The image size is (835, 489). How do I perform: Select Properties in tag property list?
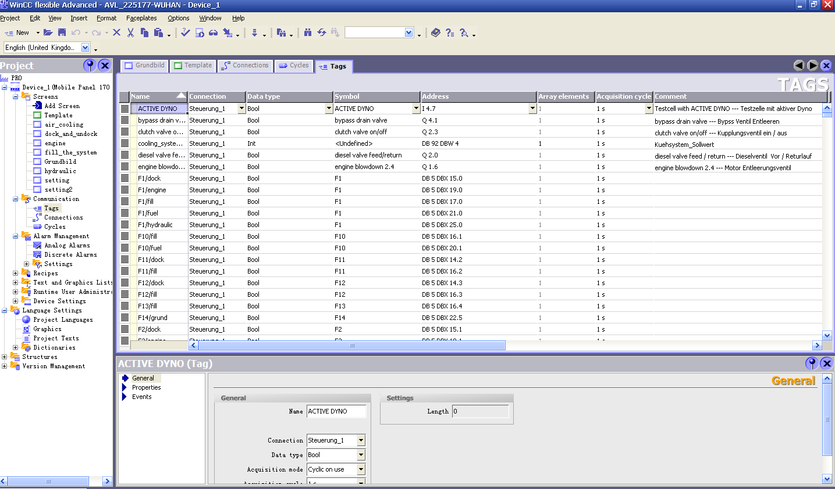[x=146, y=387]
